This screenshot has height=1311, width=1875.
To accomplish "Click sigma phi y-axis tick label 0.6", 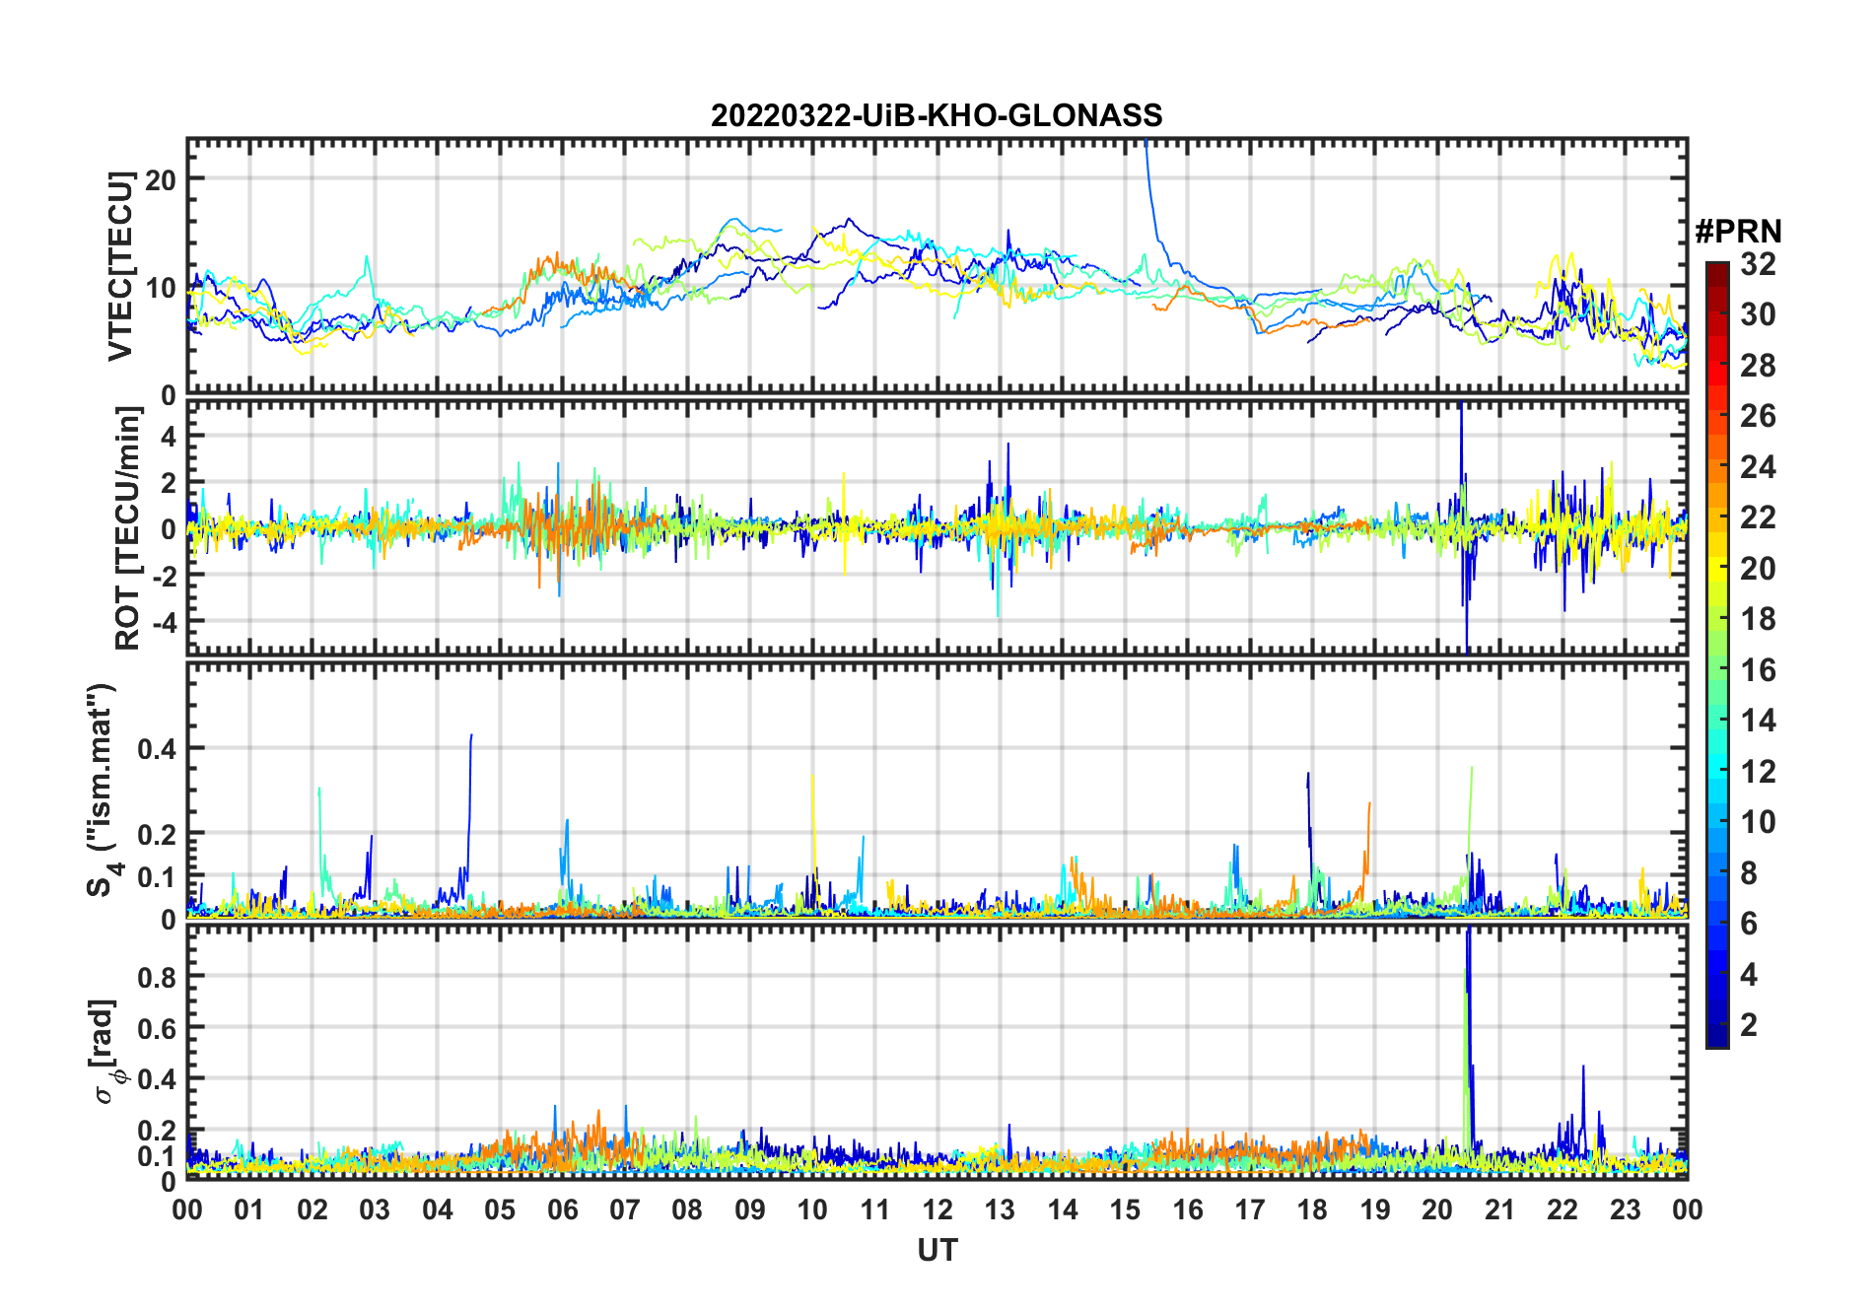I will [x=157, y=1027].
